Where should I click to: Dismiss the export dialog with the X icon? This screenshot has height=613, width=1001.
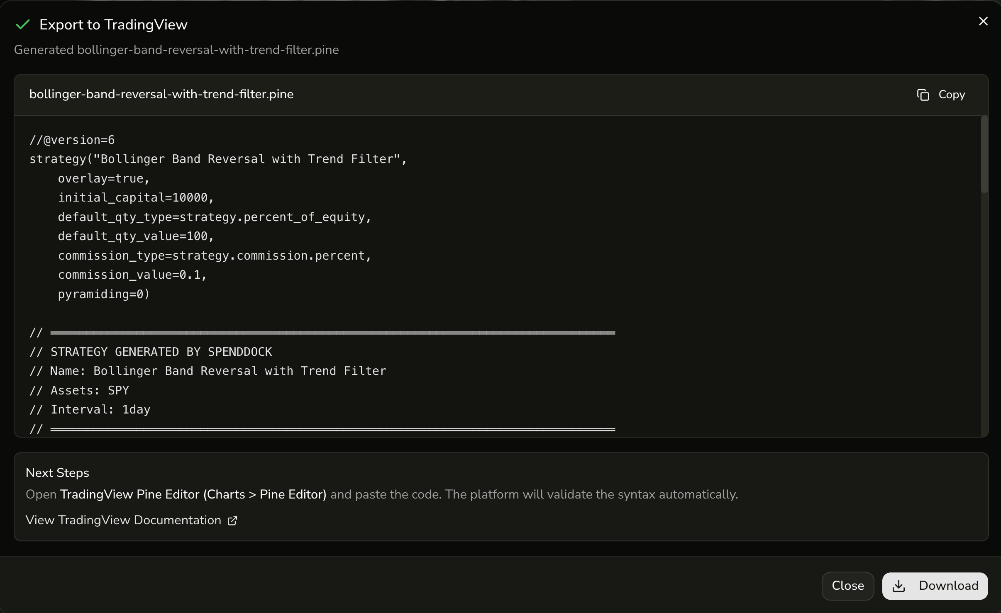[x=983, y=21]
